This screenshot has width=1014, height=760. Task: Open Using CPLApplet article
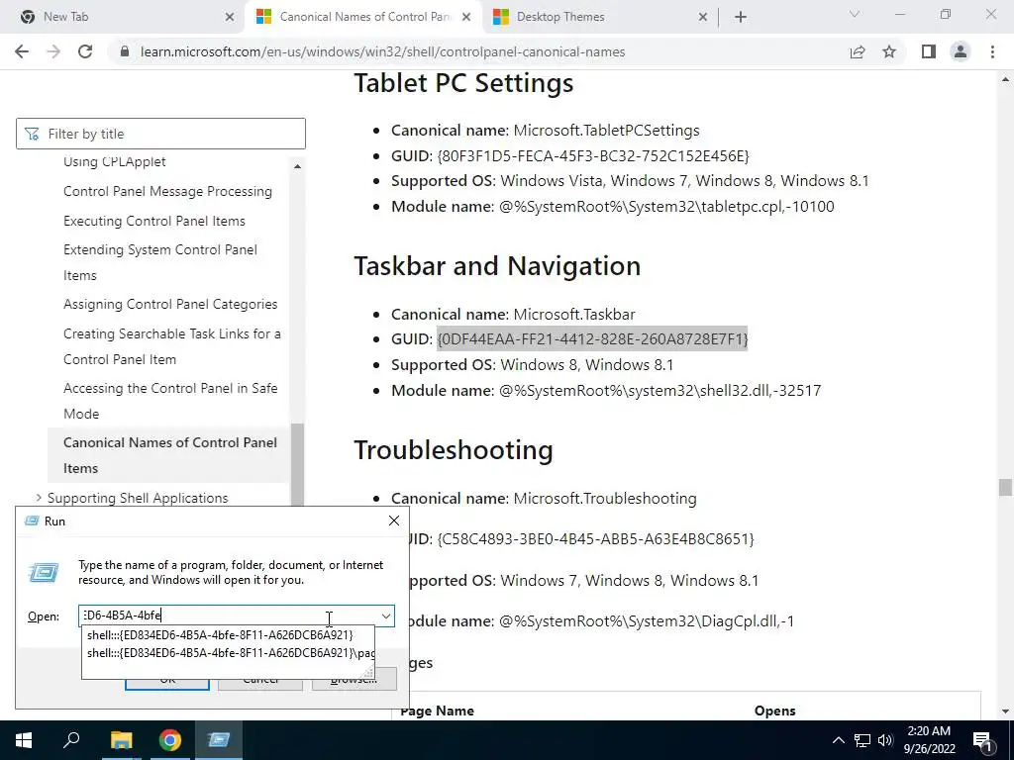pos(115,161)
